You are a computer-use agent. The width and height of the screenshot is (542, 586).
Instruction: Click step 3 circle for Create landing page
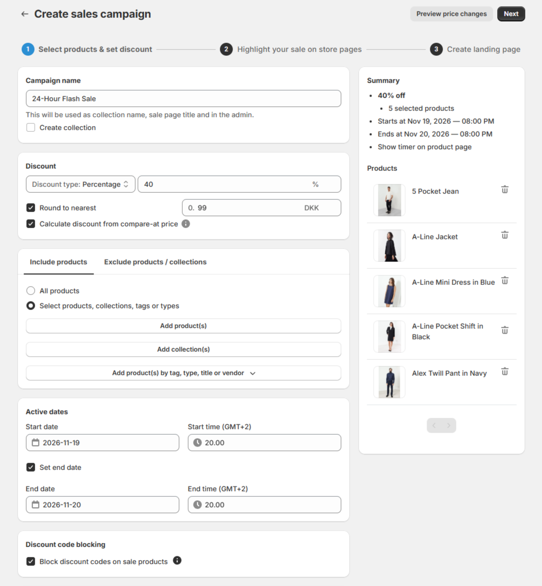pos(436,49)
